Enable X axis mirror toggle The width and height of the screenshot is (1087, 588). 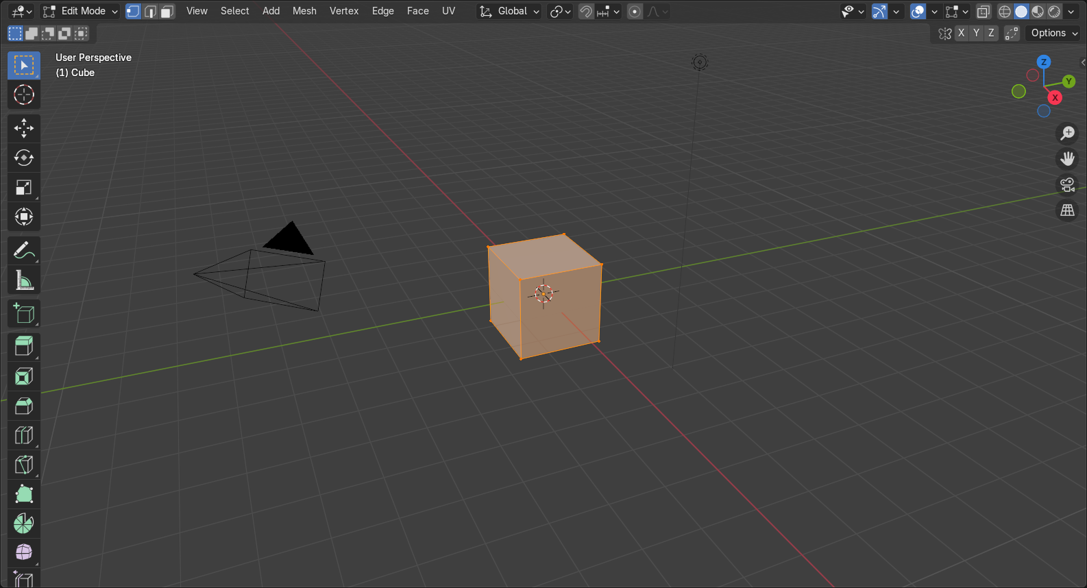(962, 33)
